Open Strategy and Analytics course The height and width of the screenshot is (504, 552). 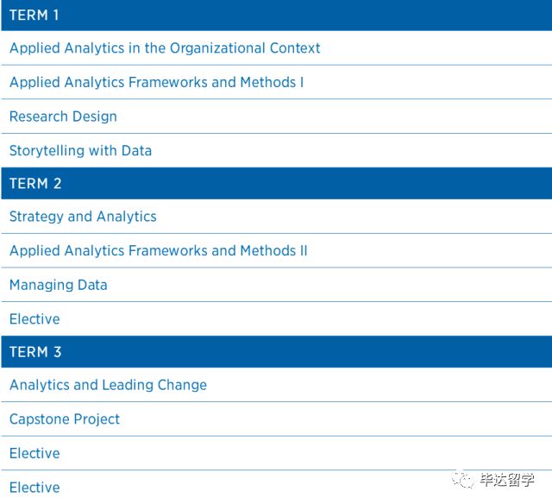click(x=83, y=217)
